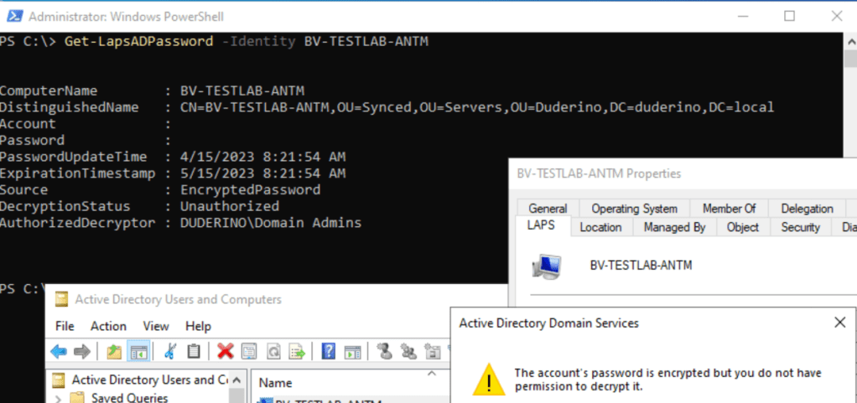Expand the Saved Queries tree node
Screen dimensions: 857x403
click(58, 398)
